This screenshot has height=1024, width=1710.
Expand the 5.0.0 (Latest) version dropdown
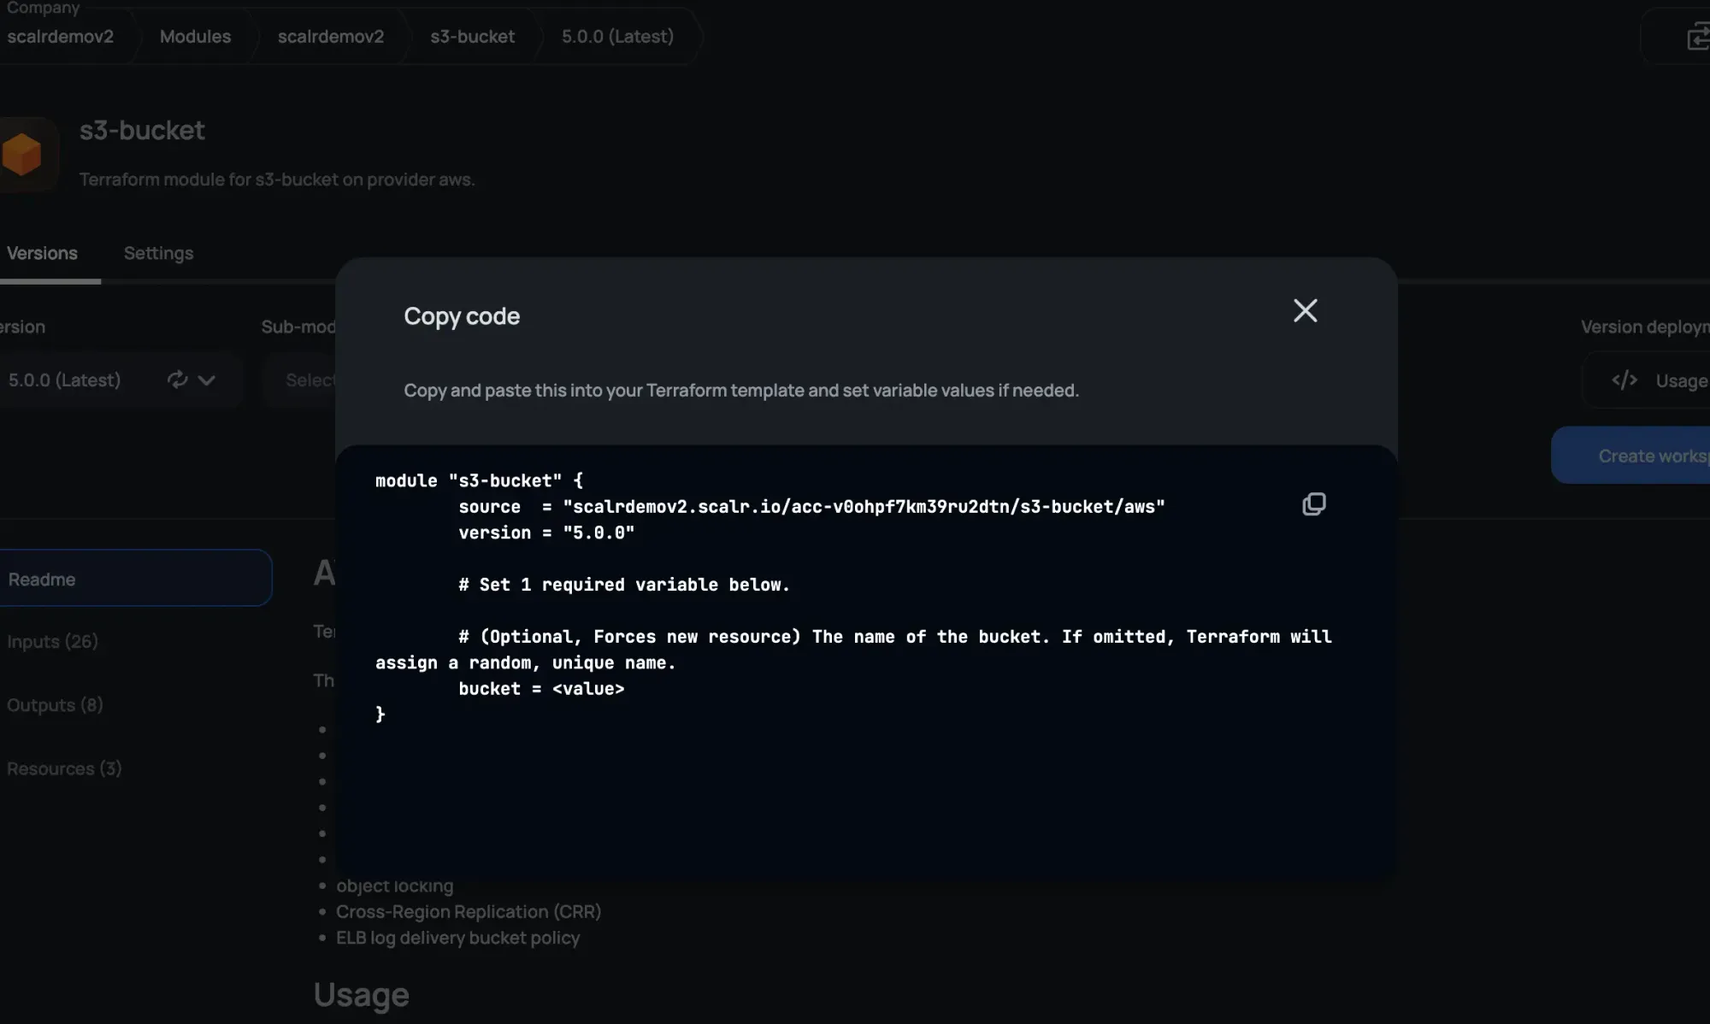pyautogui.click(x=206, y=380)
